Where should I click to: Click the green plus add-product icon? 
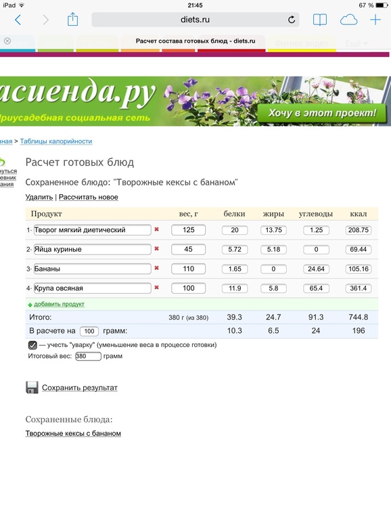pos(30,304)
